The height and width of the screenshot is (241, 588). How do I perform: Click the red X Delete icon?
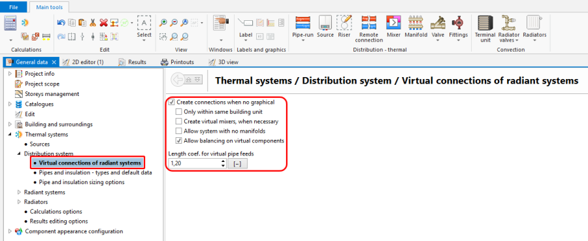(103, 24)
